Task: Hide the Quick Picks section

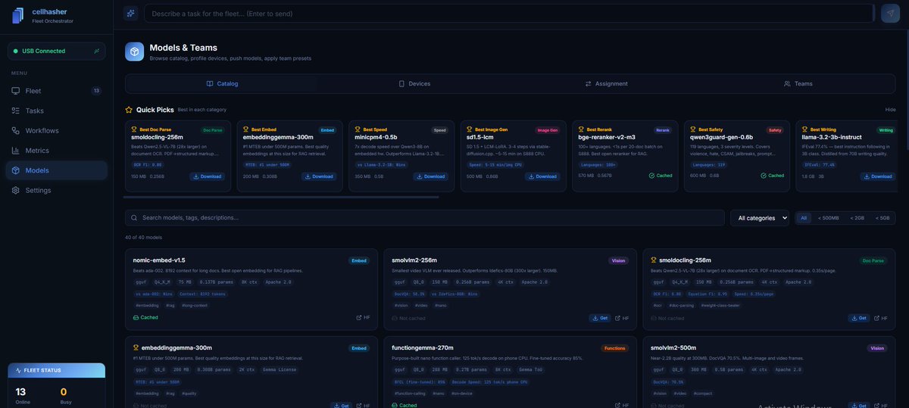Action: [x=890, y=110]
